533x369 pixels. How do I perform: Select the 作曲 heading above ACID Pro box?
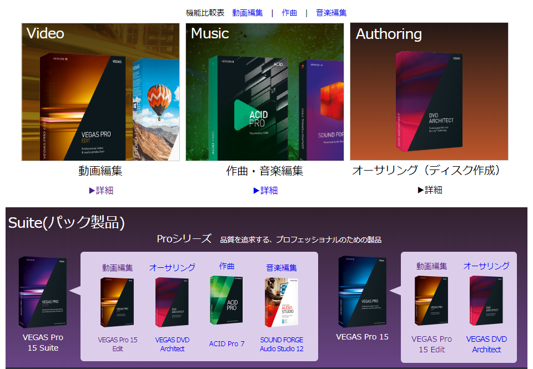pos(227,266)
